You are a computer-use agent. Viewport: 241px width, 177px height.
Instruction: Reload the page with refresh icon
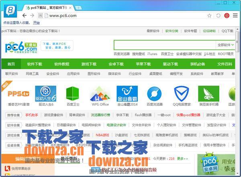point(218,16)
